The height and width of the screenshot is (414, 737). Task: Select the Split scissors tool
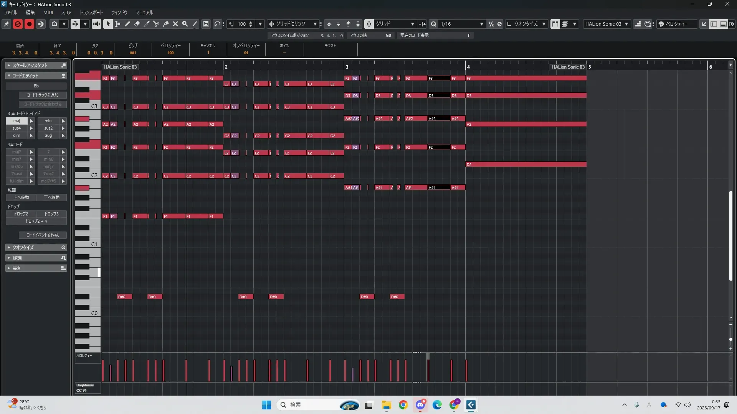point(156,24)
